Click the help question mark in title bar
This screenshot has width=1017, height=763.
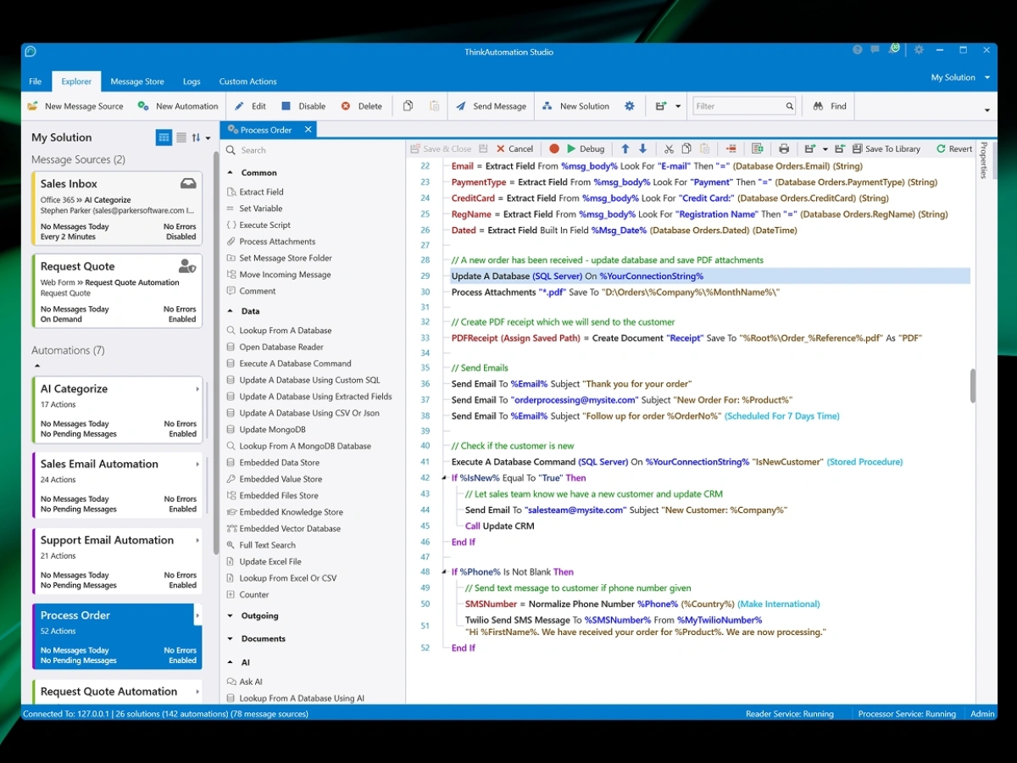858,50
